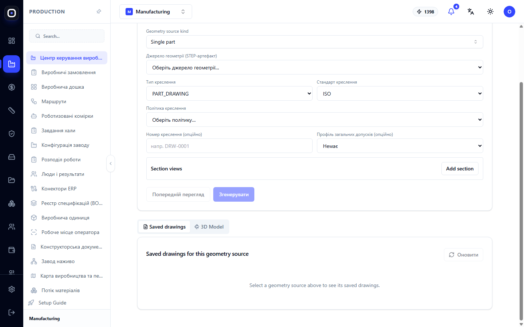524x327 pixels.
Task: Open the folder icon in rail
Action: pos(12,180)
